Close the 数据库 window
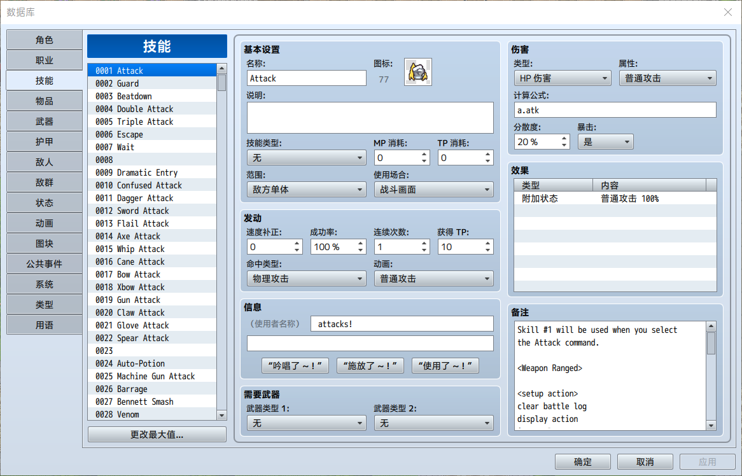 (728, 12)
